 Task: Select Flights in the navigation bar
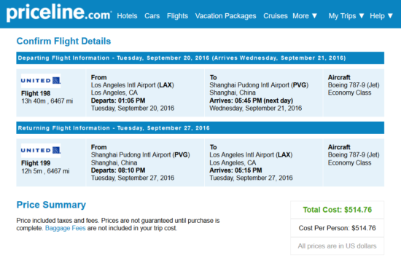[x=177, y=16]
